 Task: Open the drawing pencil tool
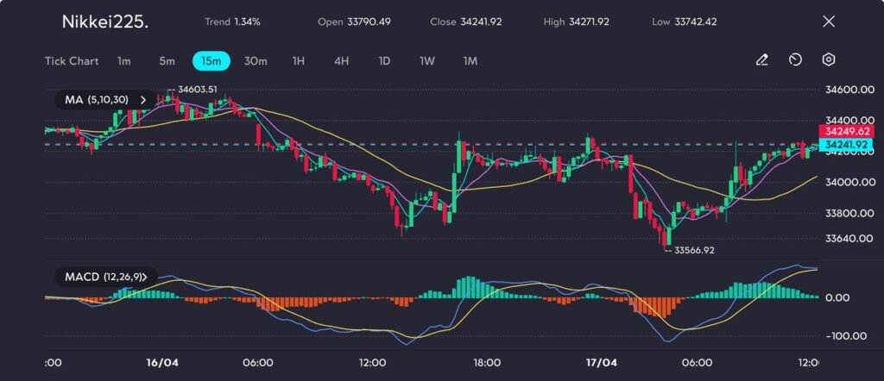click(761, 60)
